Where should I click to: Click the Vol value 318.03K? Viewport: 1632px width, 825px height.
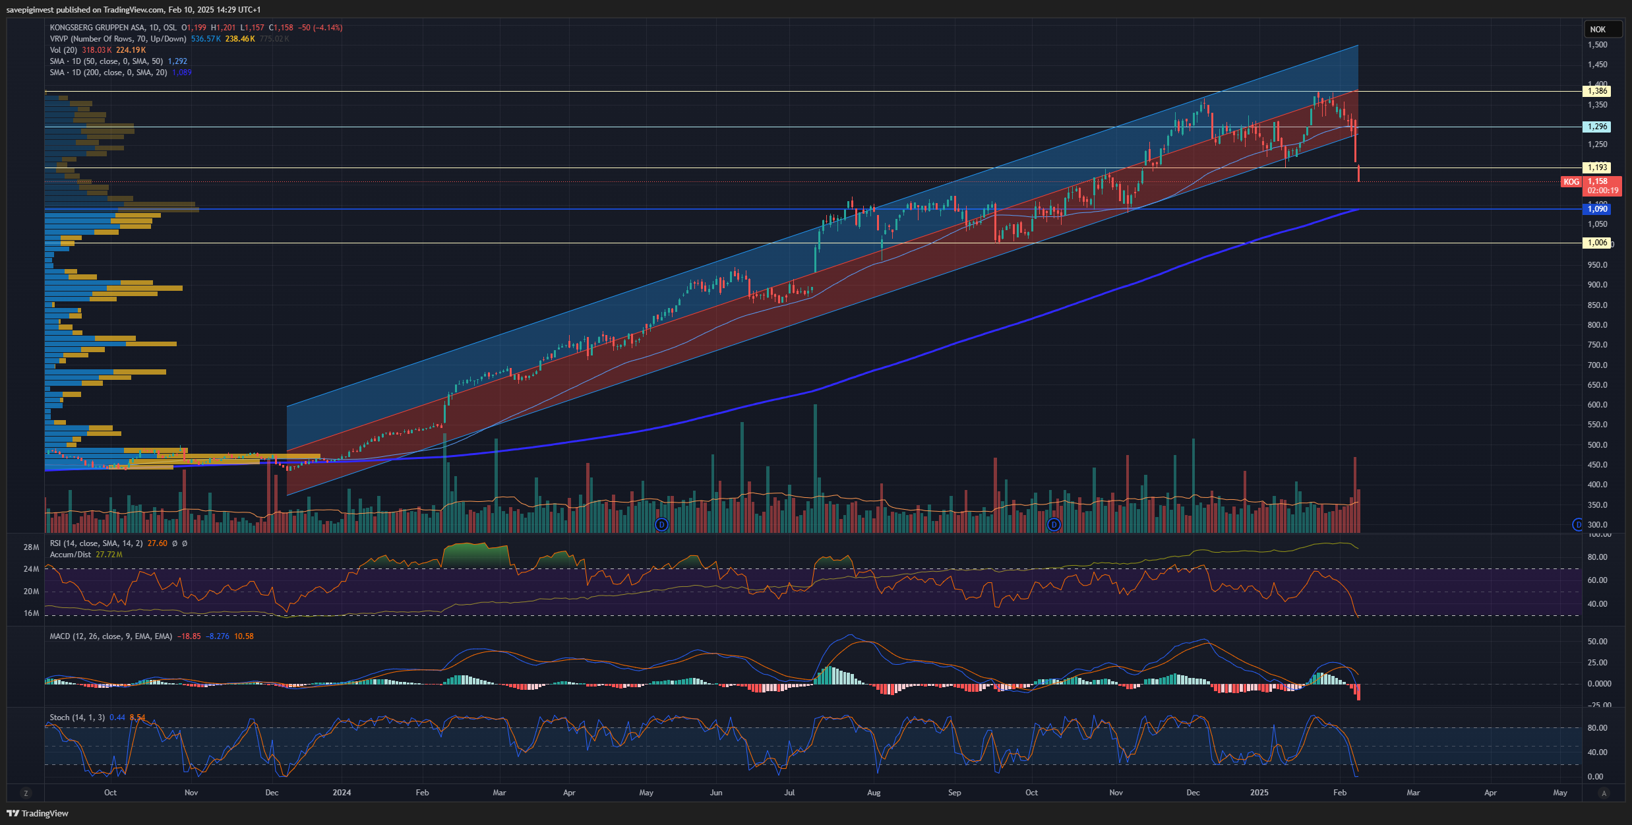97,50
